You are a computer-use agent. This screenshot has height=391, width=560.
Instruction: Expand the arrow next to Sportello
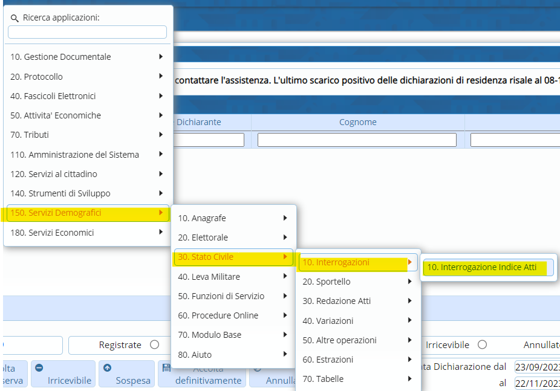coord(409,282)
